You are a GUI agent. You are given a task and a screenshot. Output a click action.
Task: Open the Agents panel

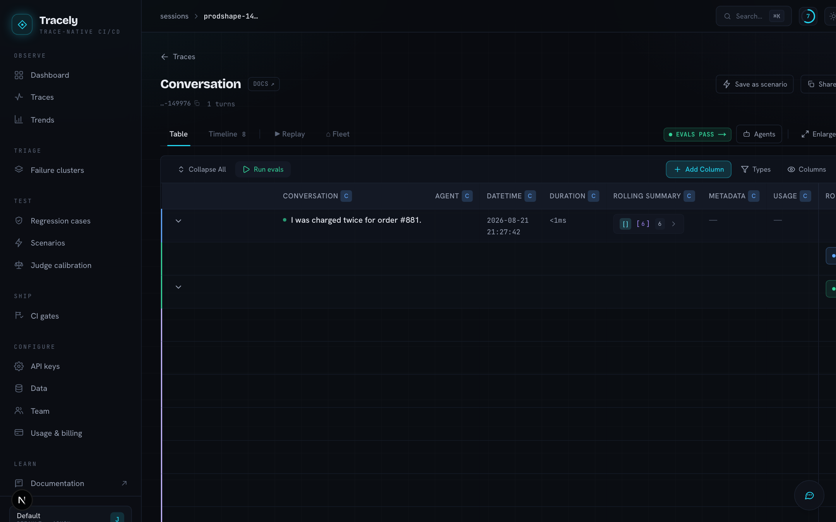tap(759, 134)
